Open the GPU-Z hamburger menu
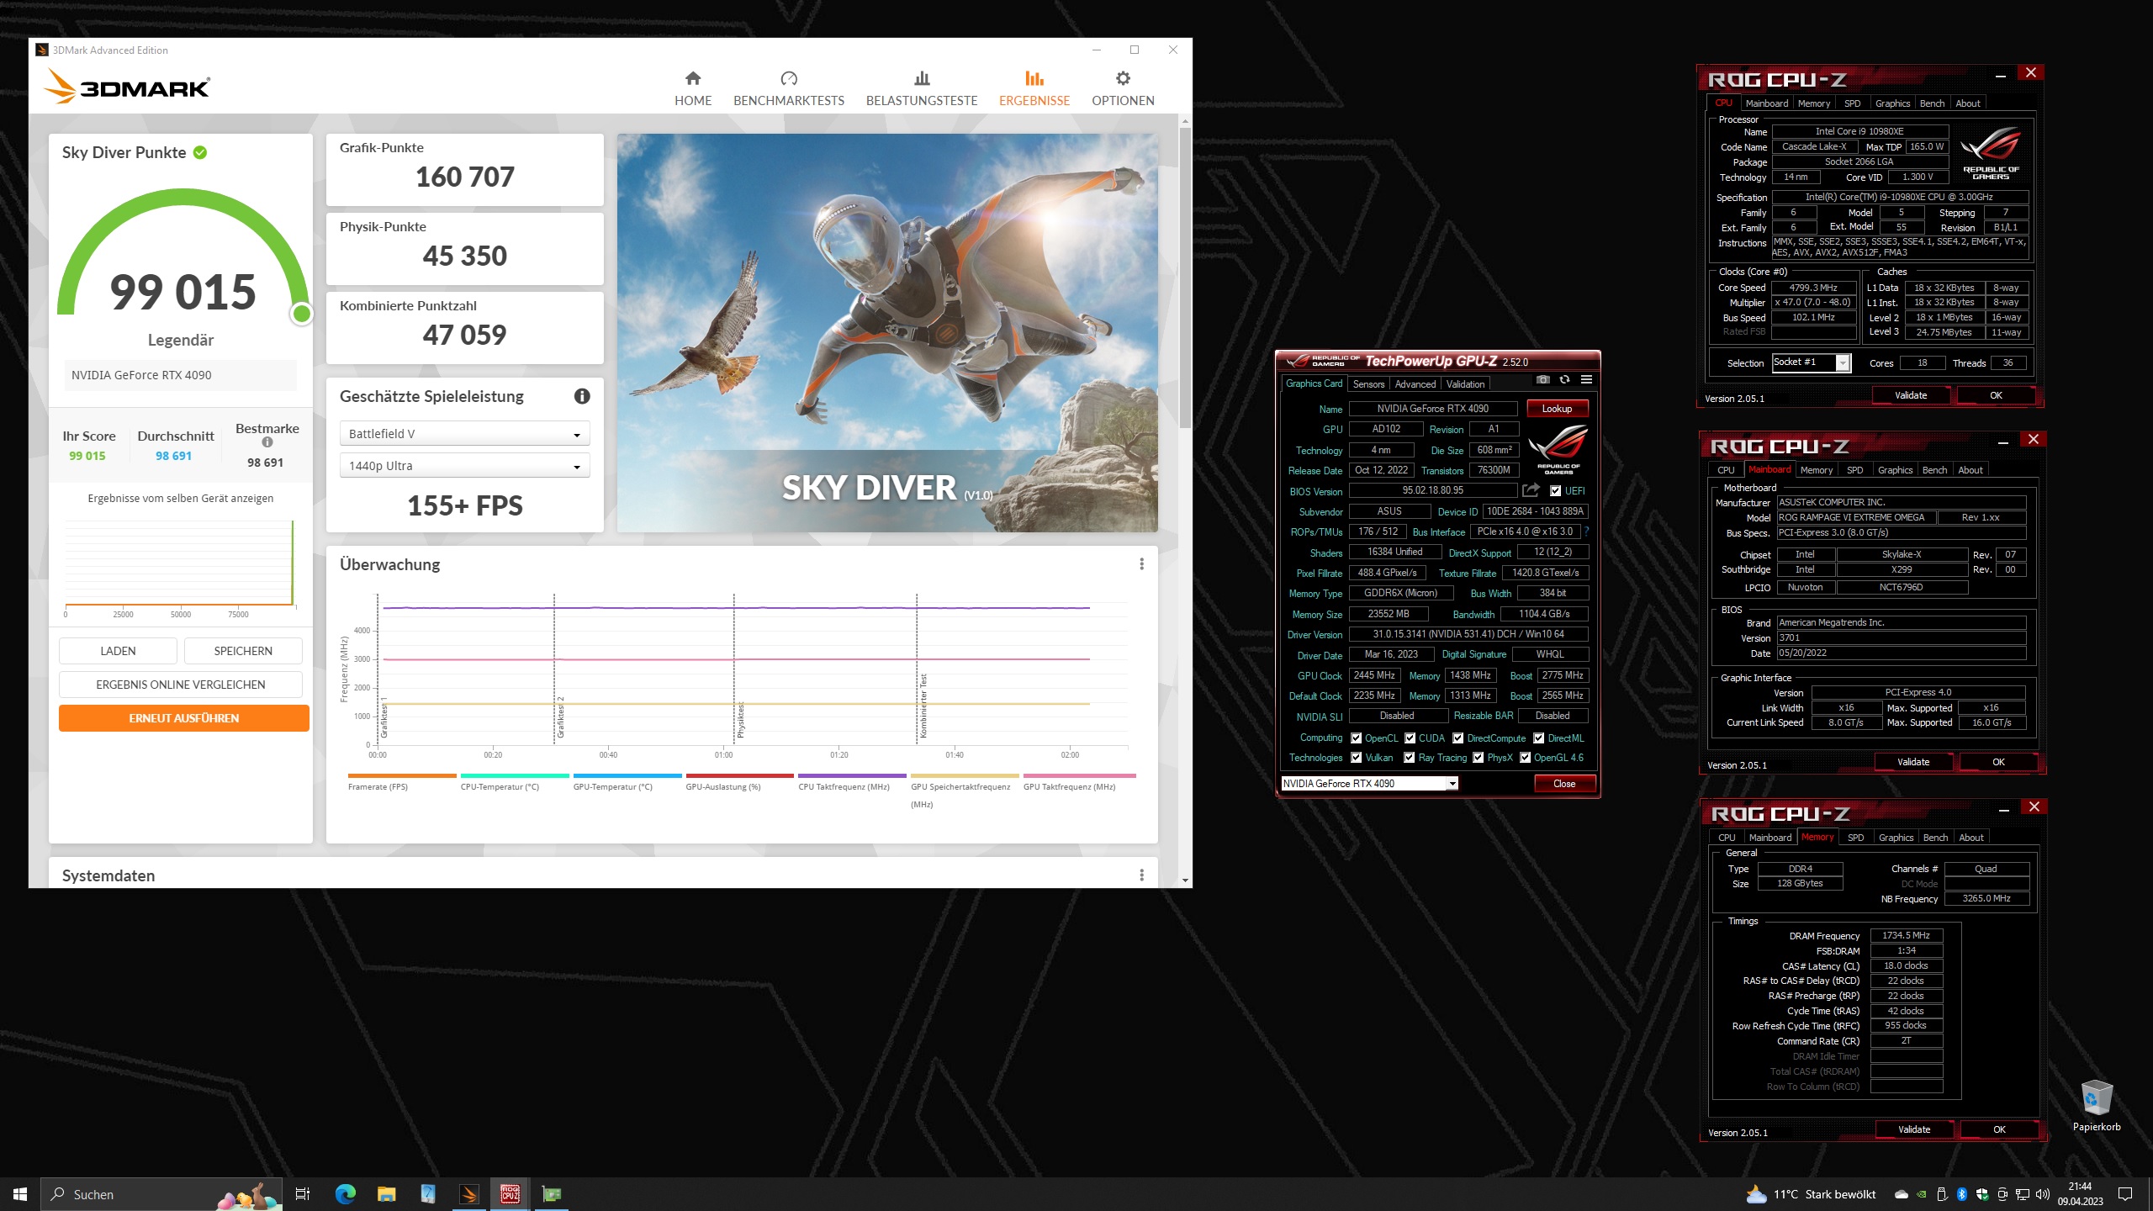 tap(1586, 380)
